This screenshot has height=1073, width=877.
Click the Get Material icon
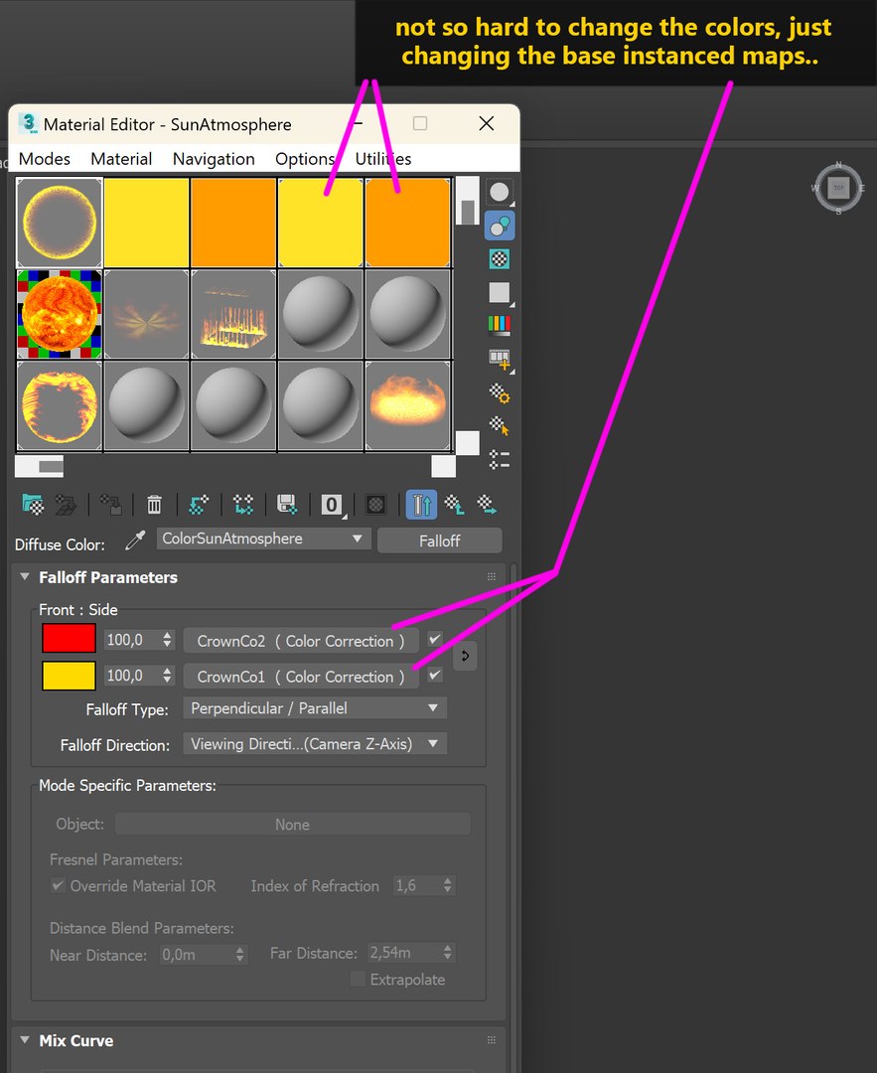32,505
